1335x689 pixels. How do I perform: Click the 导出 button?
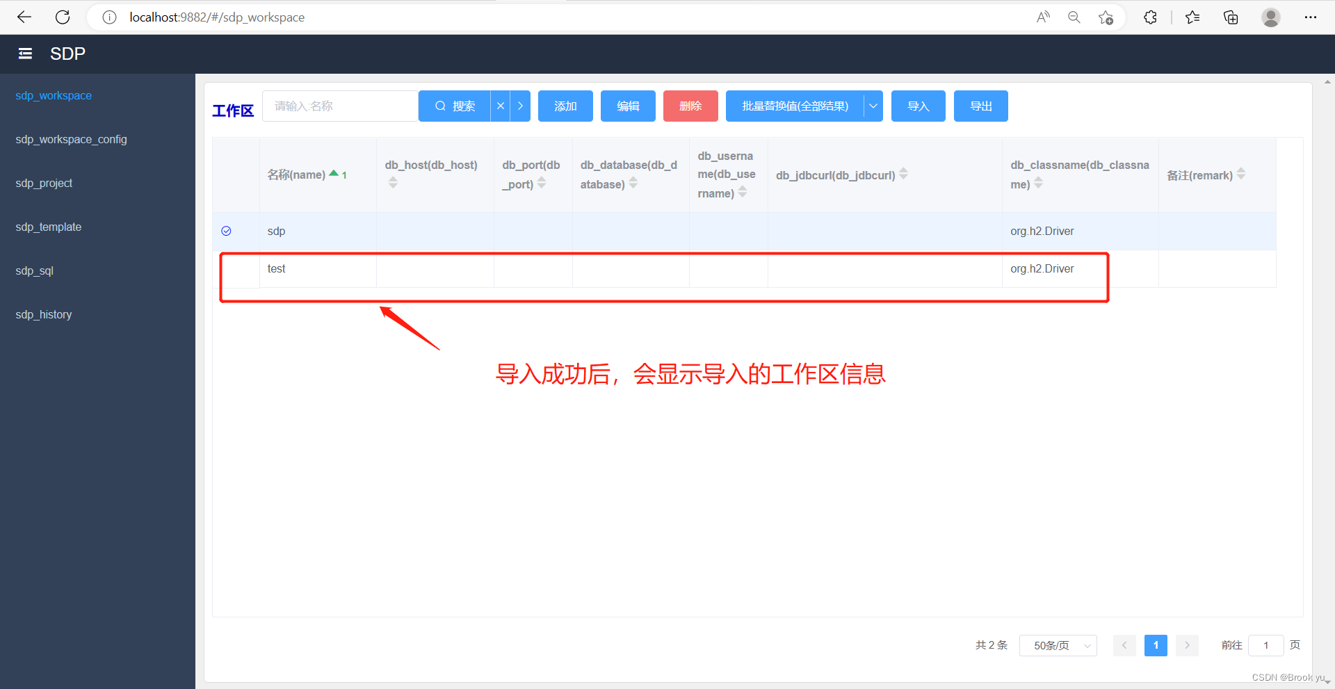point(980,106)
